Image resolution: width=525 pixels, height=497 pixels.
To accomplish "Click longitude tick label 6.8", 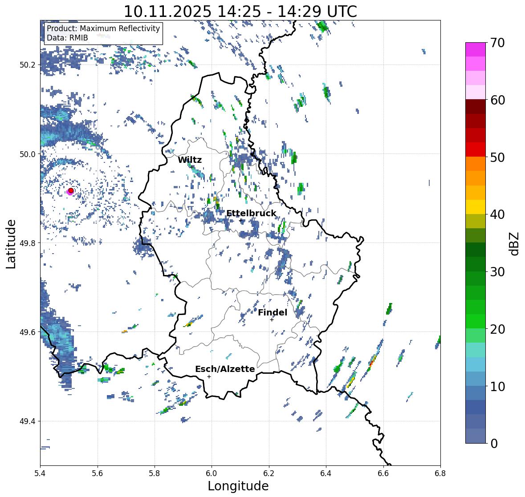I will [440, 473].
